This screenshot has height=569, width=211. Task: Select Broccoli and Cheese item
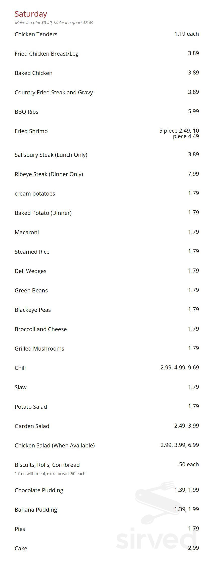pos(41,329)
